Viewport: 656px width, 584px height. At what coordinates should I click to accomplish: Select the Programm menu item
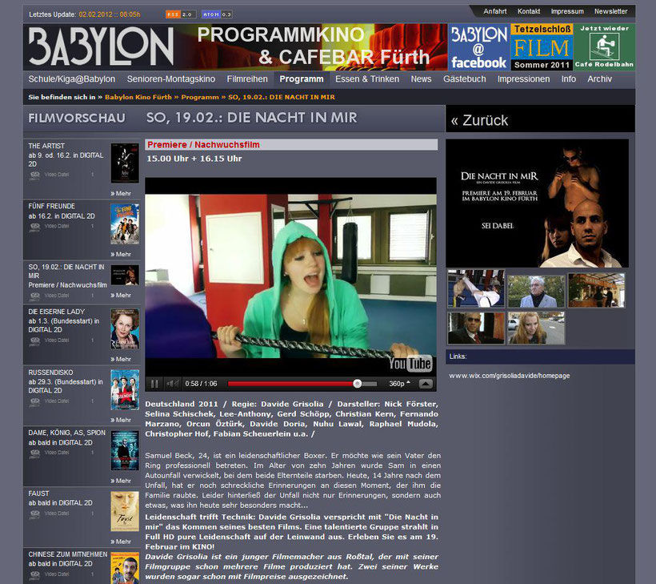(302, 79)
